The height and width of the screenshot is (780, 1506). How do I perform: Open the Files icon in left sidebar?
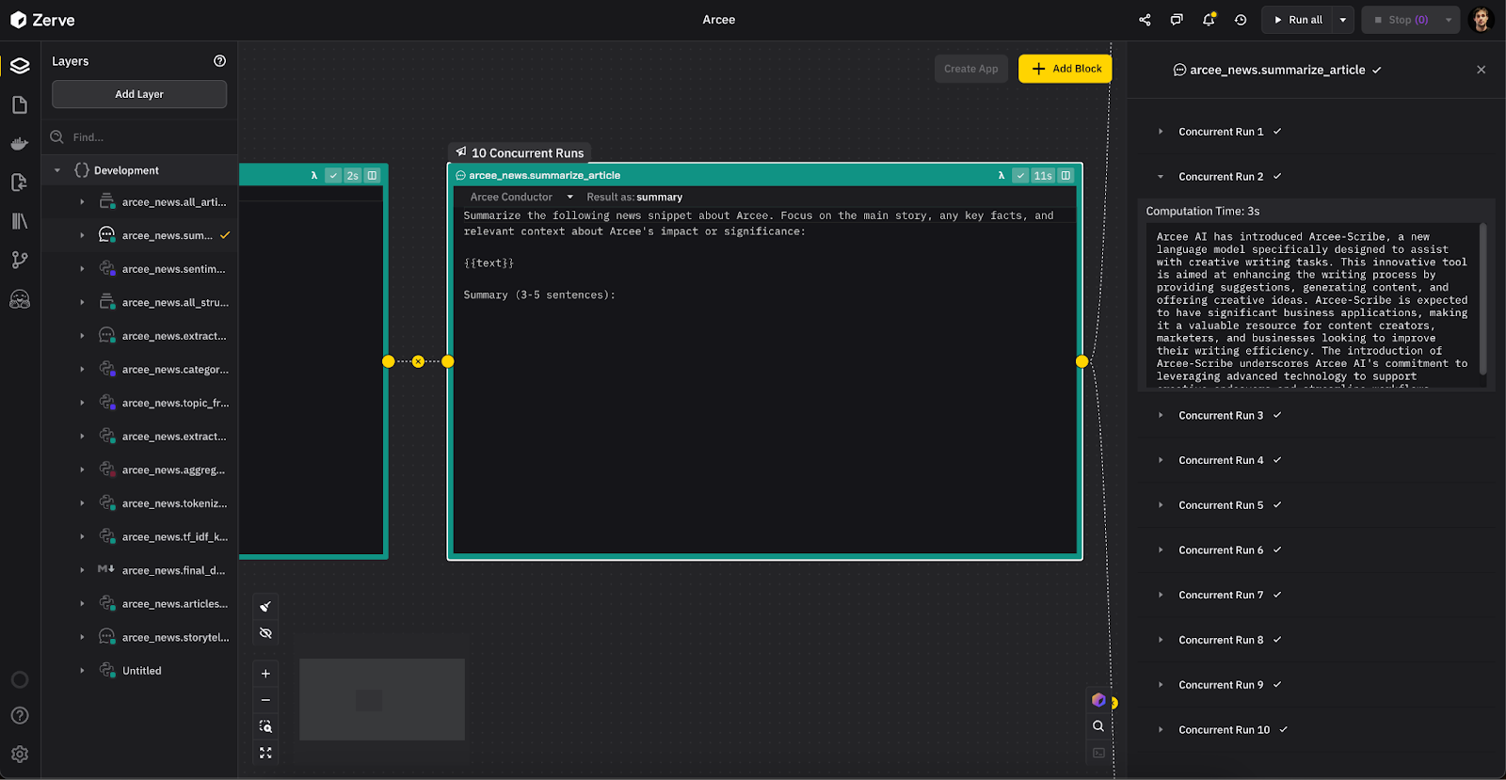point(20,104)
